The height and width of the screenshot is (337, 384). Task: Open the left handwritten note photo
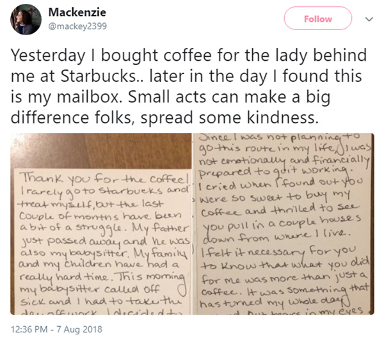pos(100,224)
